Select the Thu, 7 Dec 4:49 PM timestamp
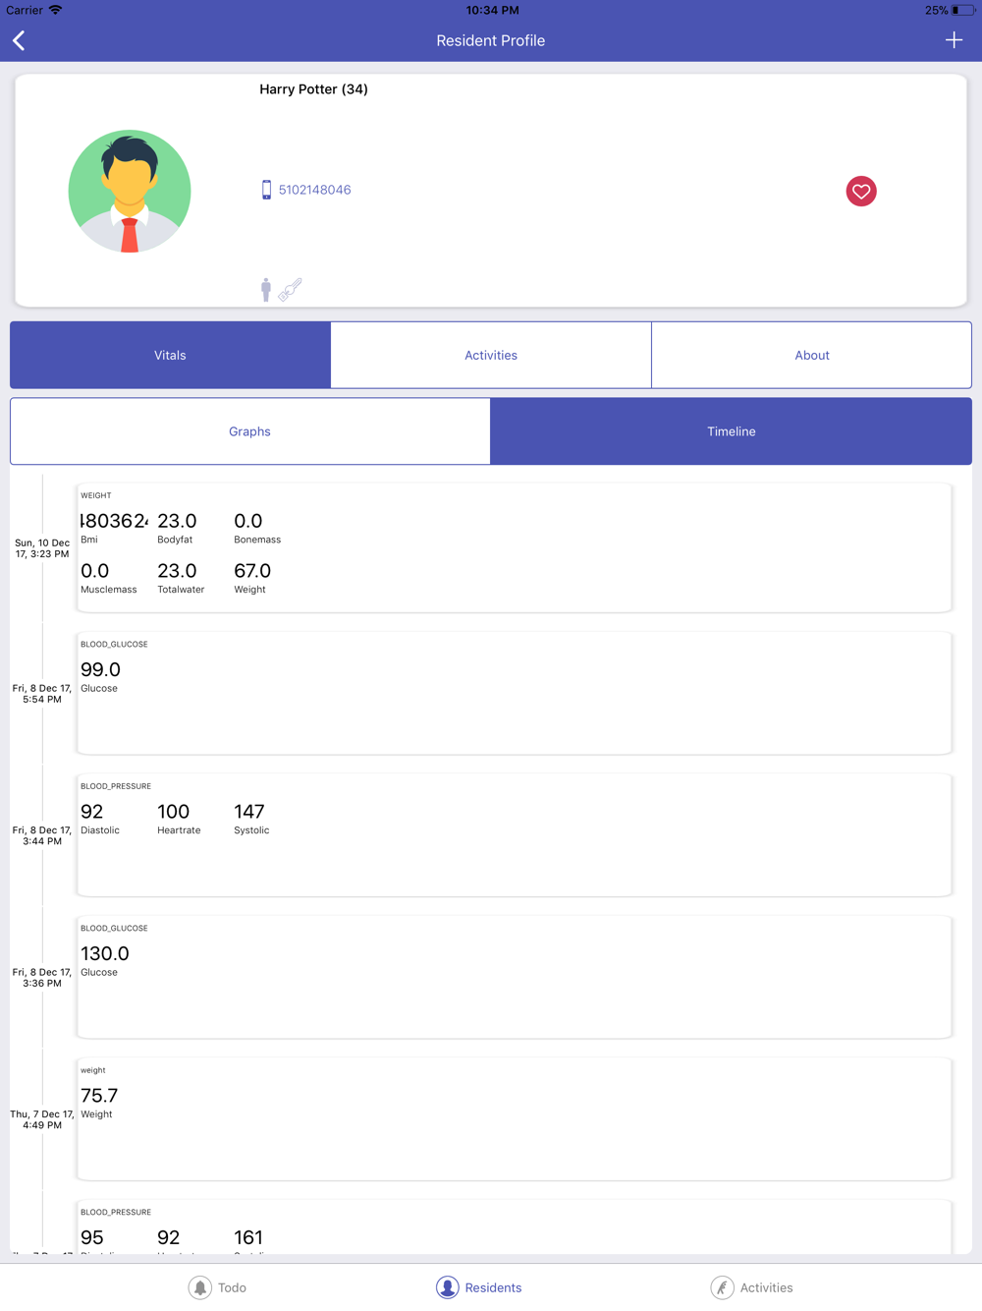982x1311 pixels. pos(42,1119)
